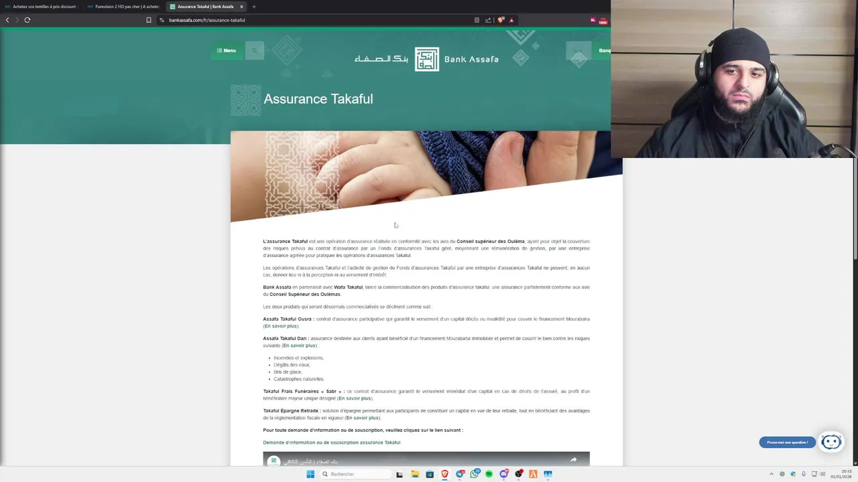Open WhatsApp from taskbar

click(x=475, y=474)
